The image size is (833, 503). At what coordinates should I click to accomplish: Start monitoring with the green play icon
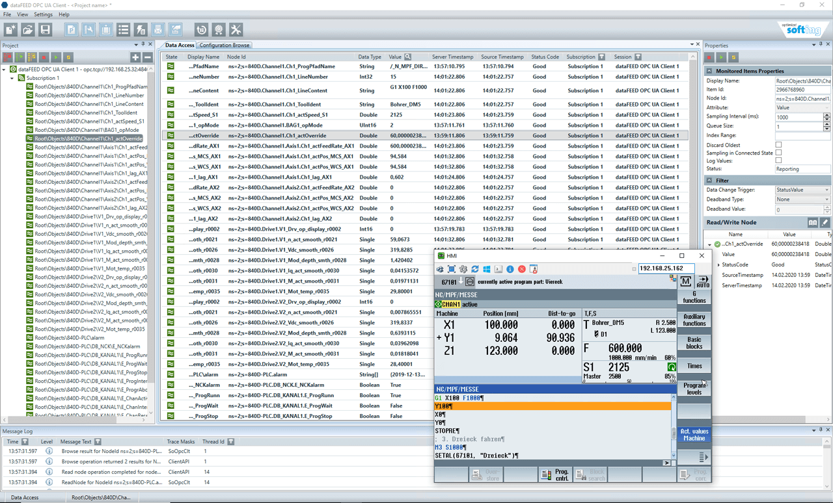click(x=56, y=57)
